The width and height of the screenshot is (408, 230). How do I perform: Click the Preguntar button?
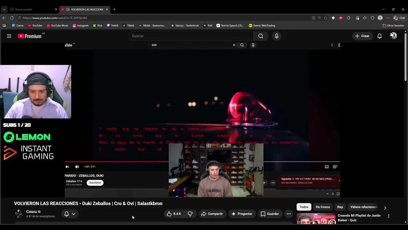[x=242, y=214]
